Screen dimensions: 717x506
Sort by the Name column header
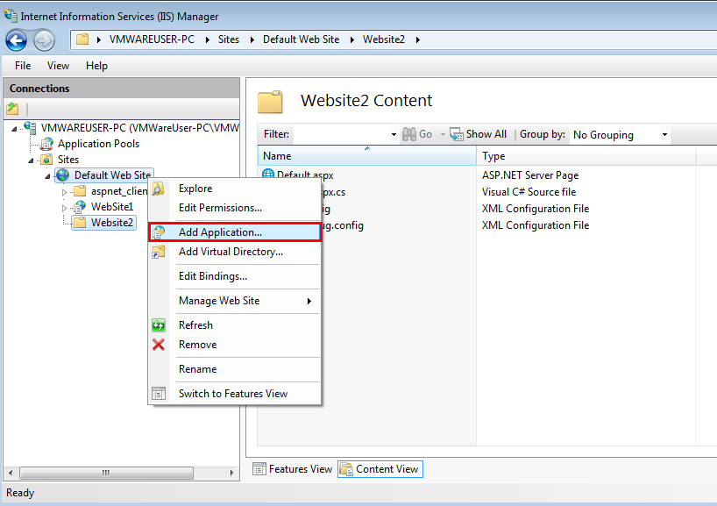[367, 156]
